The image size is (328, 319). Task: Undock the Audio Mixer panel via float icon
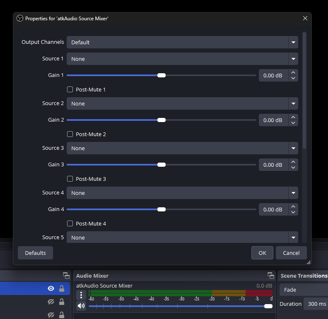(270, 276)
